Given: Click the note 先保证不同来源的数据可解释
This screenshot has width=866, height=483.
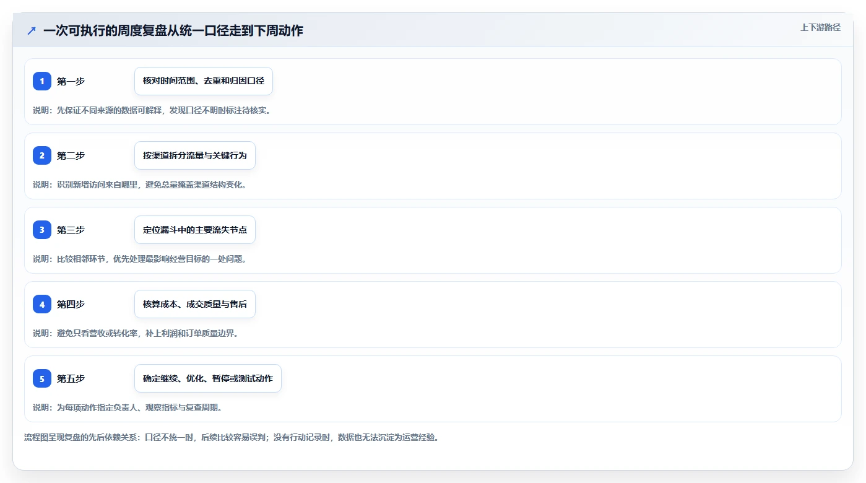Looking at the screenshot, I should 152,110.
